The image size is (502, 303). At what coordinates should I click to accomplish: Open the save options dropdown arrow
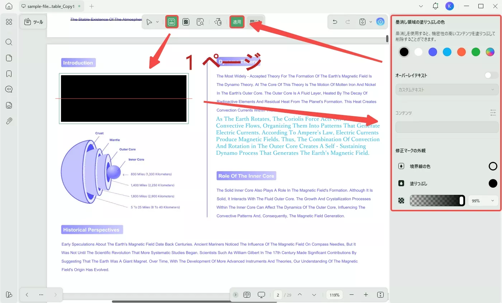tap(371, 22)
